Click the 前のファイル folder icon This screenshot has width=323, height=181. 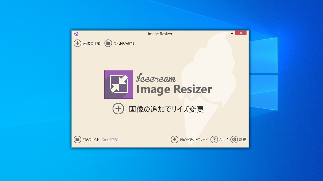click(77, 140)
